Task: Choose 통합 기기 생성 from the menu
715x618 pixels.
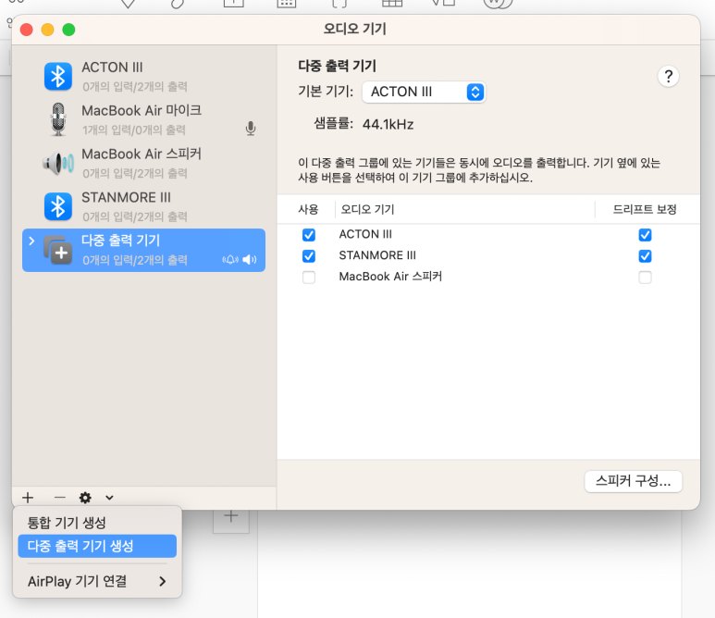Action: click(x=97, y=523)
